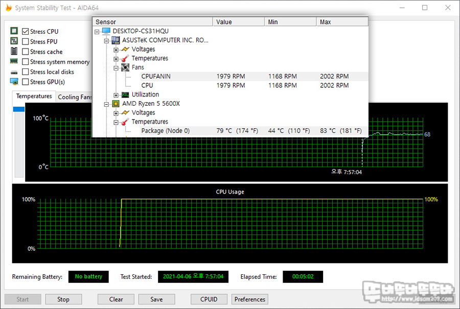Screen dimensions: 460x309
Task: Click the CPU chip icon beside Stress CPU
Action: click(14, 31)
